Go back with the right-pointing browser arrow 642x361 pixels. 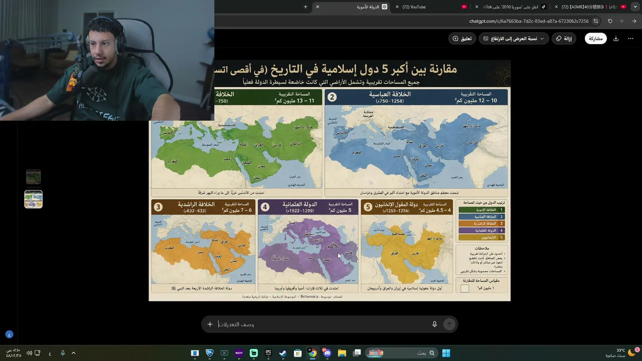[634, 21]
